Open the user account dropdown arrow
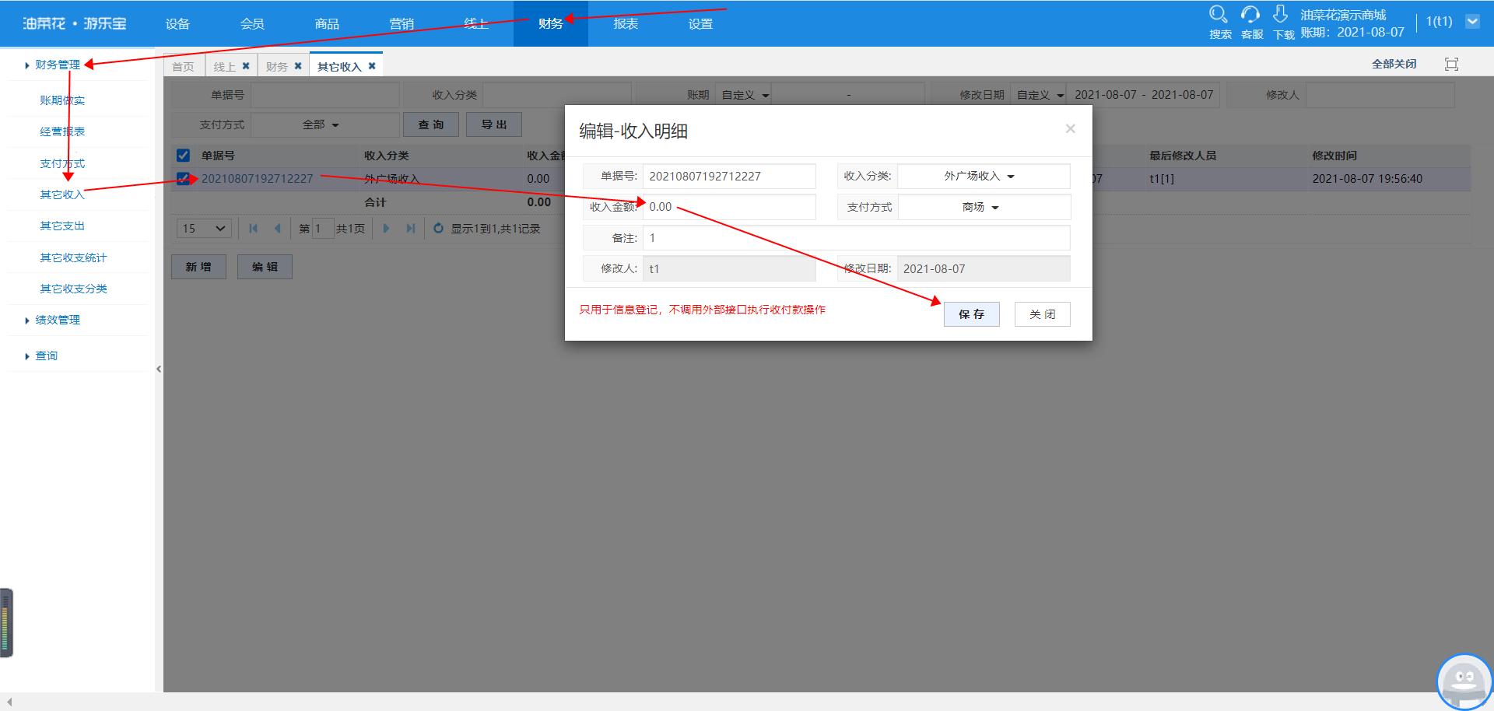 click(x=1472, y=22)
